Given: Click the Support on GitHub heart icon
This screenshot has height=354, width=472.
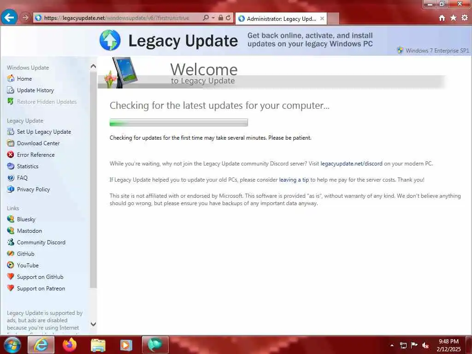Looking at the screenshot, I should tap(11, 277).
